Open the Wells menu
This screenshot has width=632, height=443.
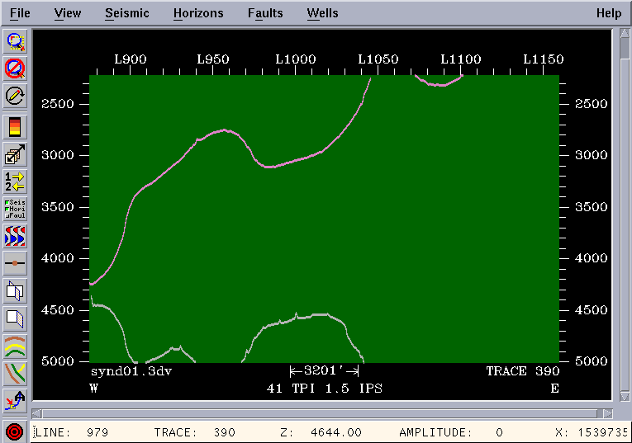(322, 13)
